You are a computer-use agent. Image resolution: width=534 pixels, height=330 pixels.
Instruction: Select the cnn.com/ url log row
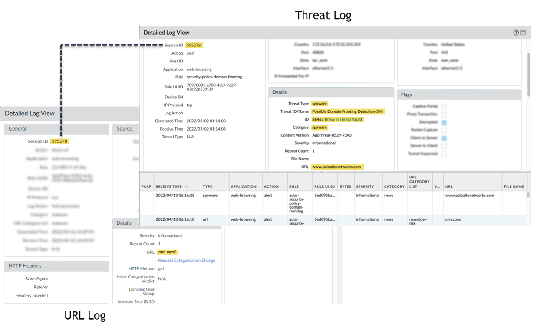[304, 219]
